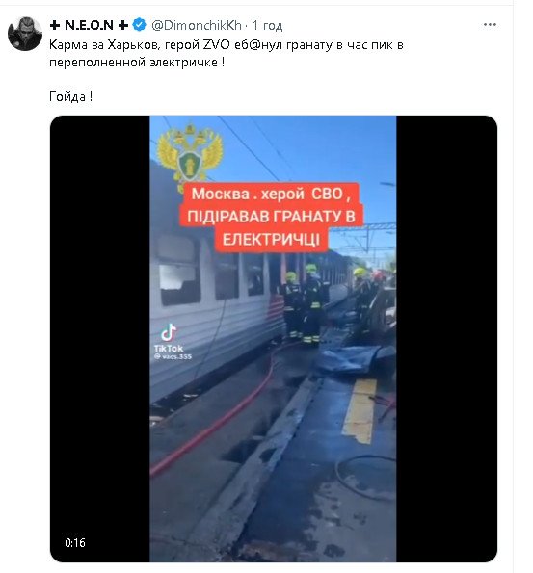Open the three-dot more options menu
The width and height of the screenshot is (533, 573).
point(490,25)
